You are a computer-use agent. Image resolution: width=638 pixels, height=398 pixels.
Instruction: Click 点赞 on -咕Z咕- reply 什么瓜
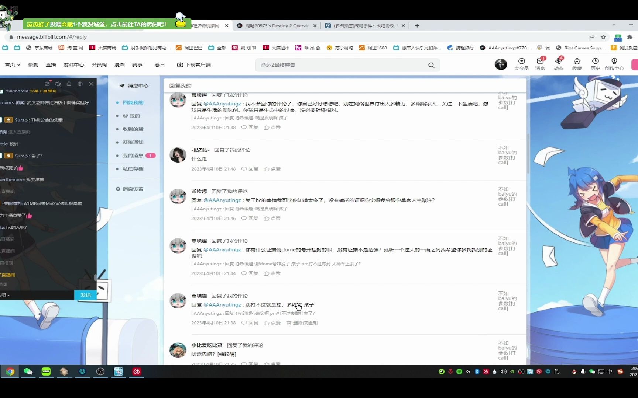pos(272,169)
